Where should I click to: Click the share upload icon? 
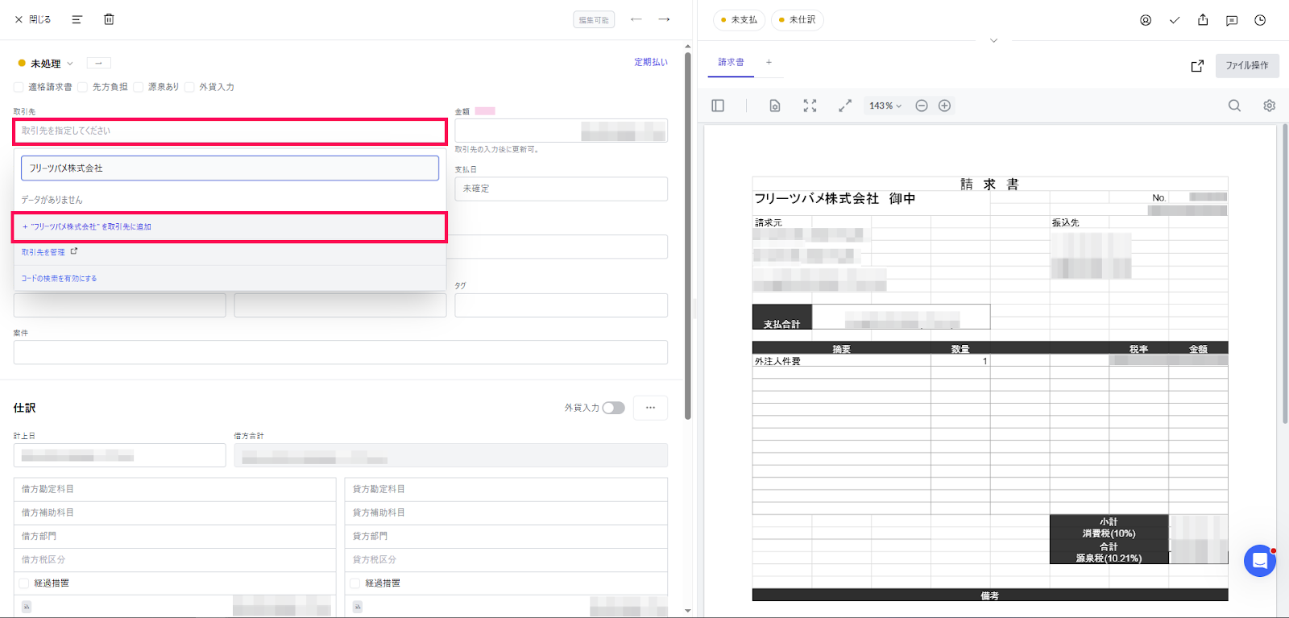pos(1203,20)
